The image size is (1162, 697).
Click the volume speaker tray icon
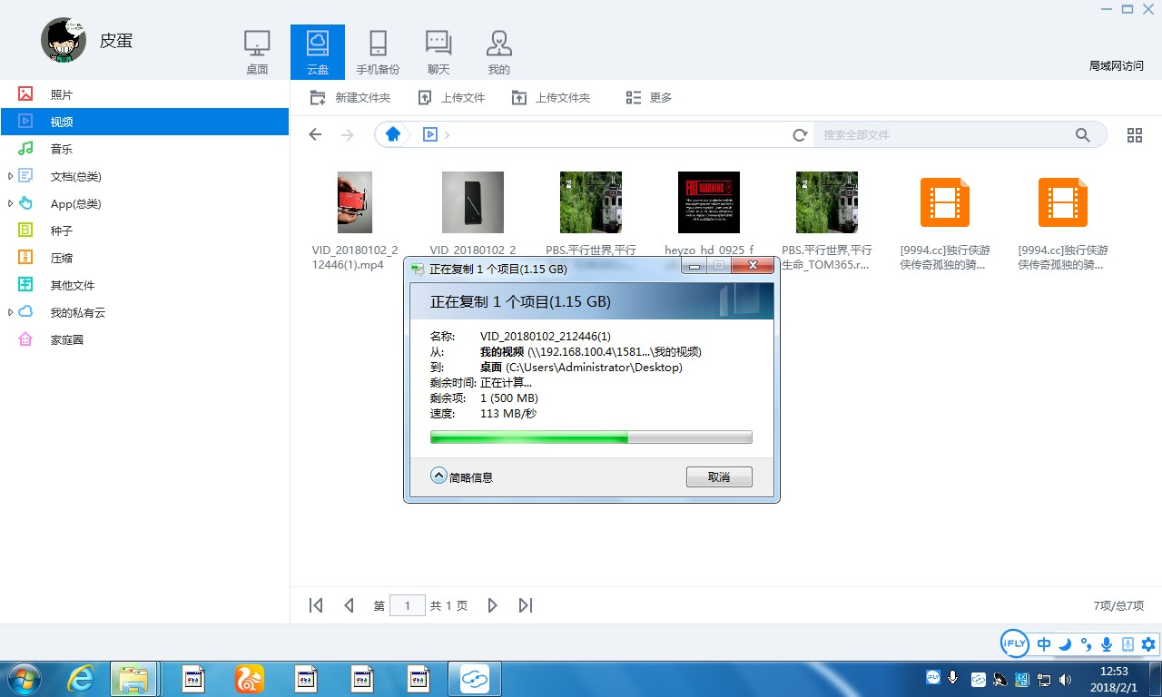(1063, 679)
